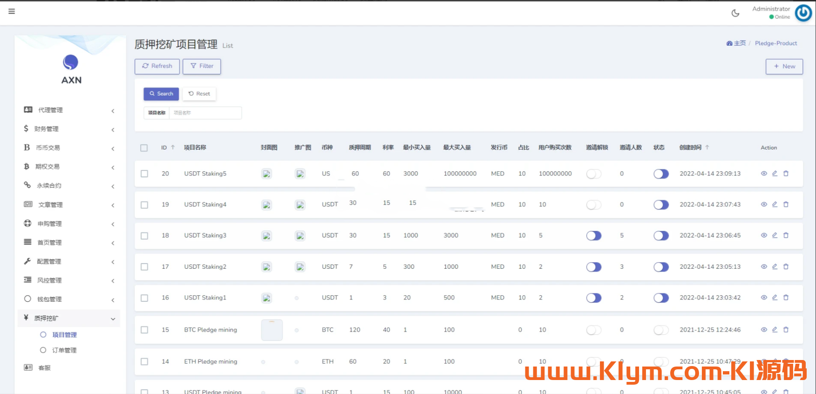Select the USDT Staking4 row checkbox
The width and height of the screenshot is (816, 394).
coord(144,205)
